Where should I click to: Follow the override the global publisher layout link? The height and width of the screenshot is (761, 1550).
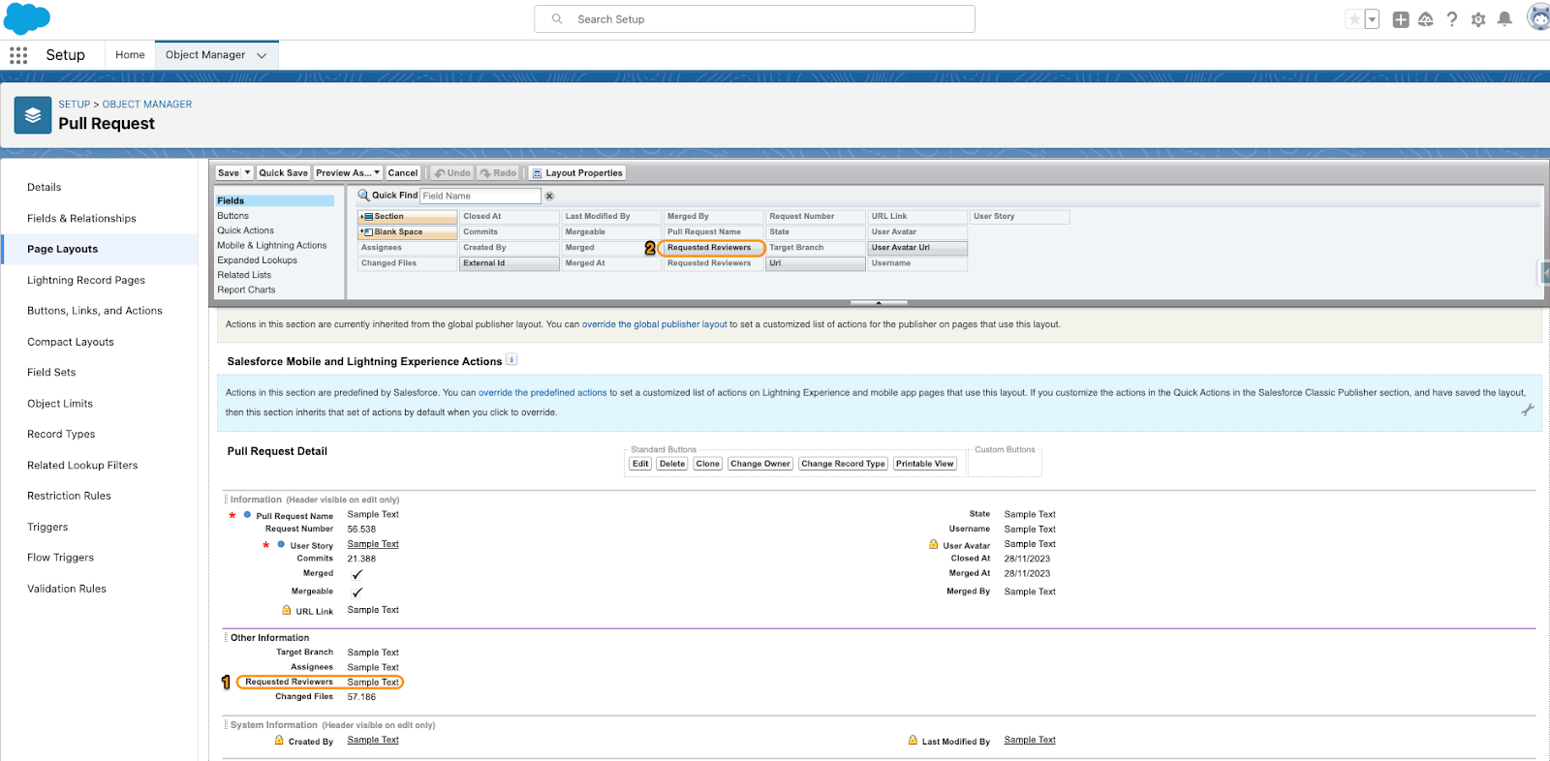click(655, 324)
